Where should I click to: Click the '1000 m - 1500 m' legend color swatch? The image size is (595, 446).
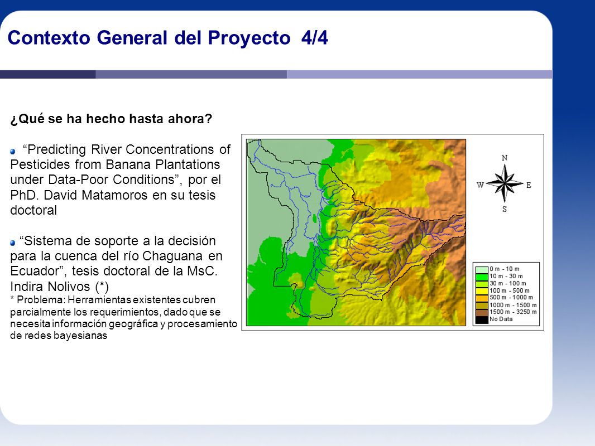482,305
